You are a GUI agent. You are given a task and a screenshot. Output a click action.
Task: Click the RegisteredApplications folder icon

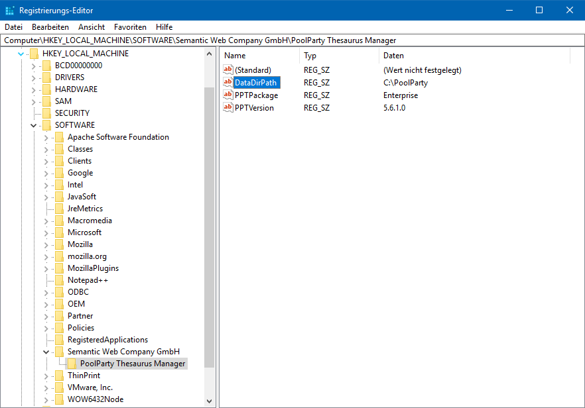click(59, 340)
